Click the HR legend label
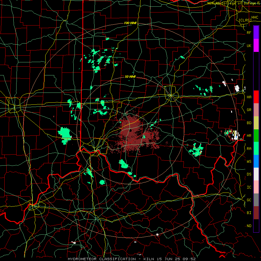Viewport: 261px width, 261px height. click(x=249, y=136)
